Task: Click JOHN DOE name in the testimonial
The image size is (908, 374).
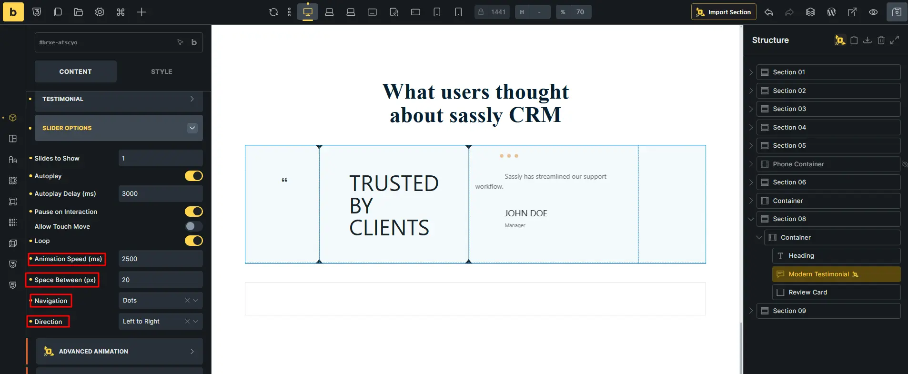Action: coord(526,213)
